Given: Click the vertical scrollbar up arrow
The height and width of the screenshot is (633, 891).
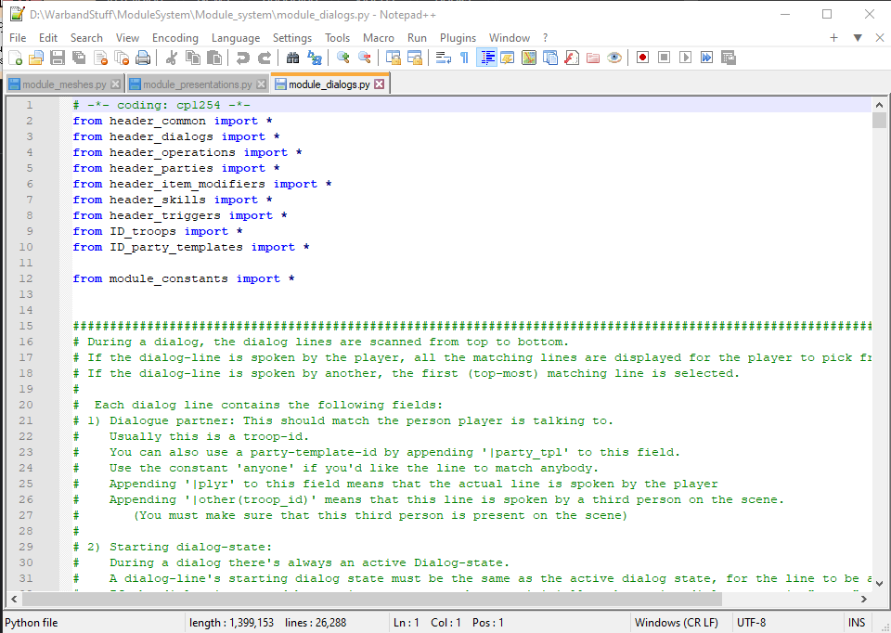Looking at the screenshot, I should [x=879, y=105].
